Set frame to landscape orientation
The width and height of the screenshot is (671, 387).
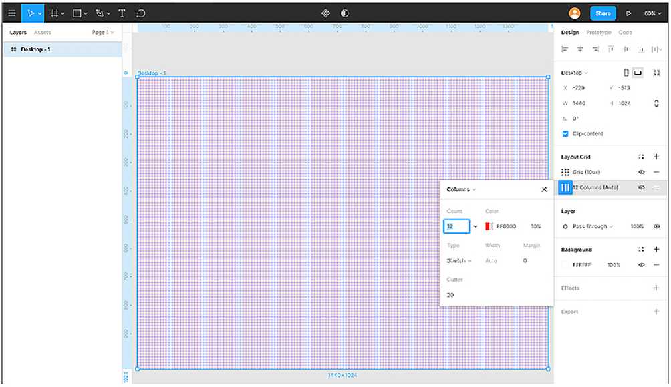coord(638,73)
